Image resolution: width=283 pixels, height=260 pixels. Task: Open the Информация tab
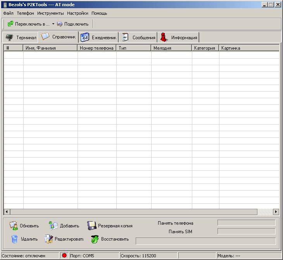[178, 37]
